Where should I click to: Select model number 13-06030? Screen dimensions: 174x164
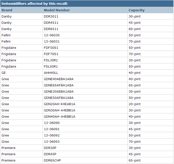52,35
